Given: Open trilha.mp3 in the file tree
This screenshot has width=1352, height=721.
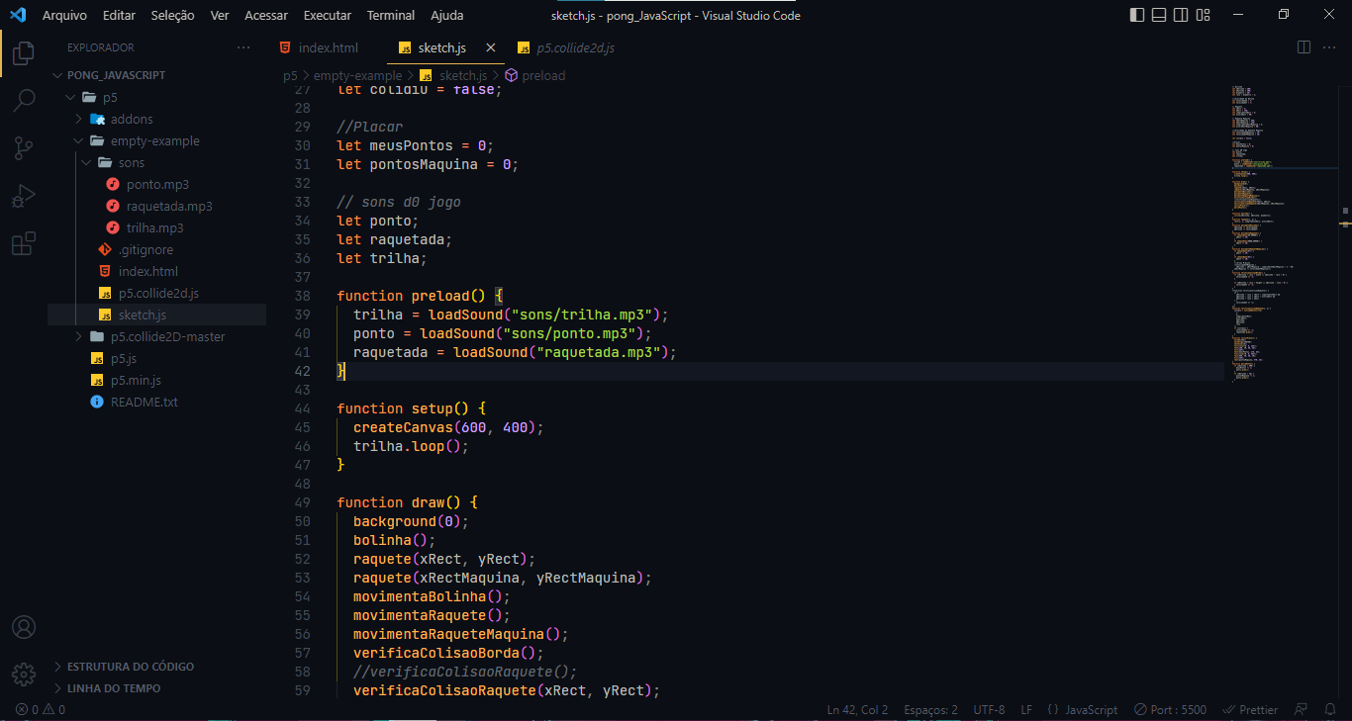Looking at the screenshot, I should point(156,227).
